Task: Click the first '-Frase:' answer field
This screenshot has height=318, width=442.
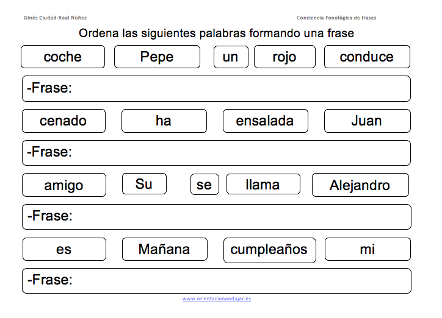Action: [216, 88]
